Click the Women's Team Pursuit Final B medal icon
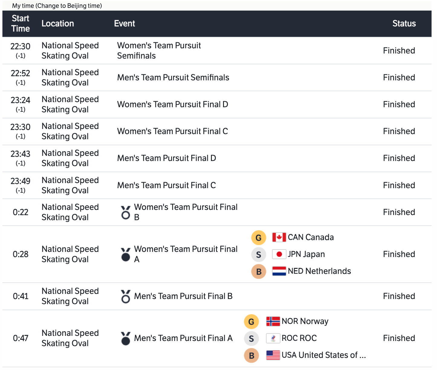The width and height of the screenshot is (437, 370). coord(125,212)
